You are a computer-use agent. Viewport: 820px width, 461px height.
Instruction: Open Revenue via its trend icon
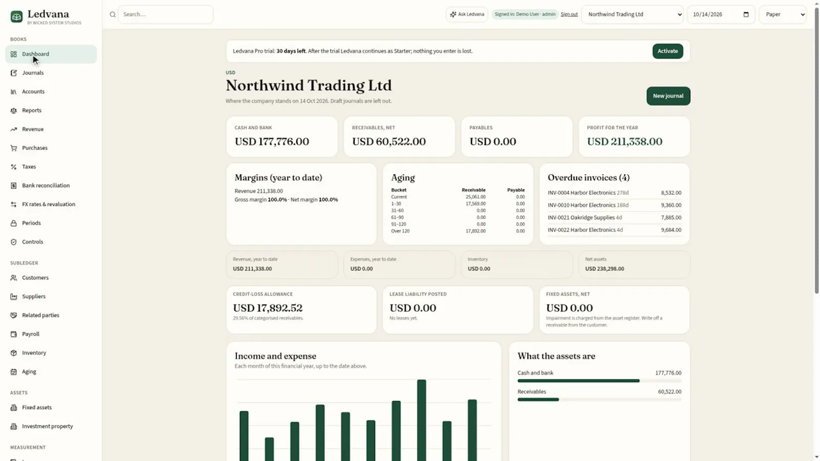tap(14, 129)
